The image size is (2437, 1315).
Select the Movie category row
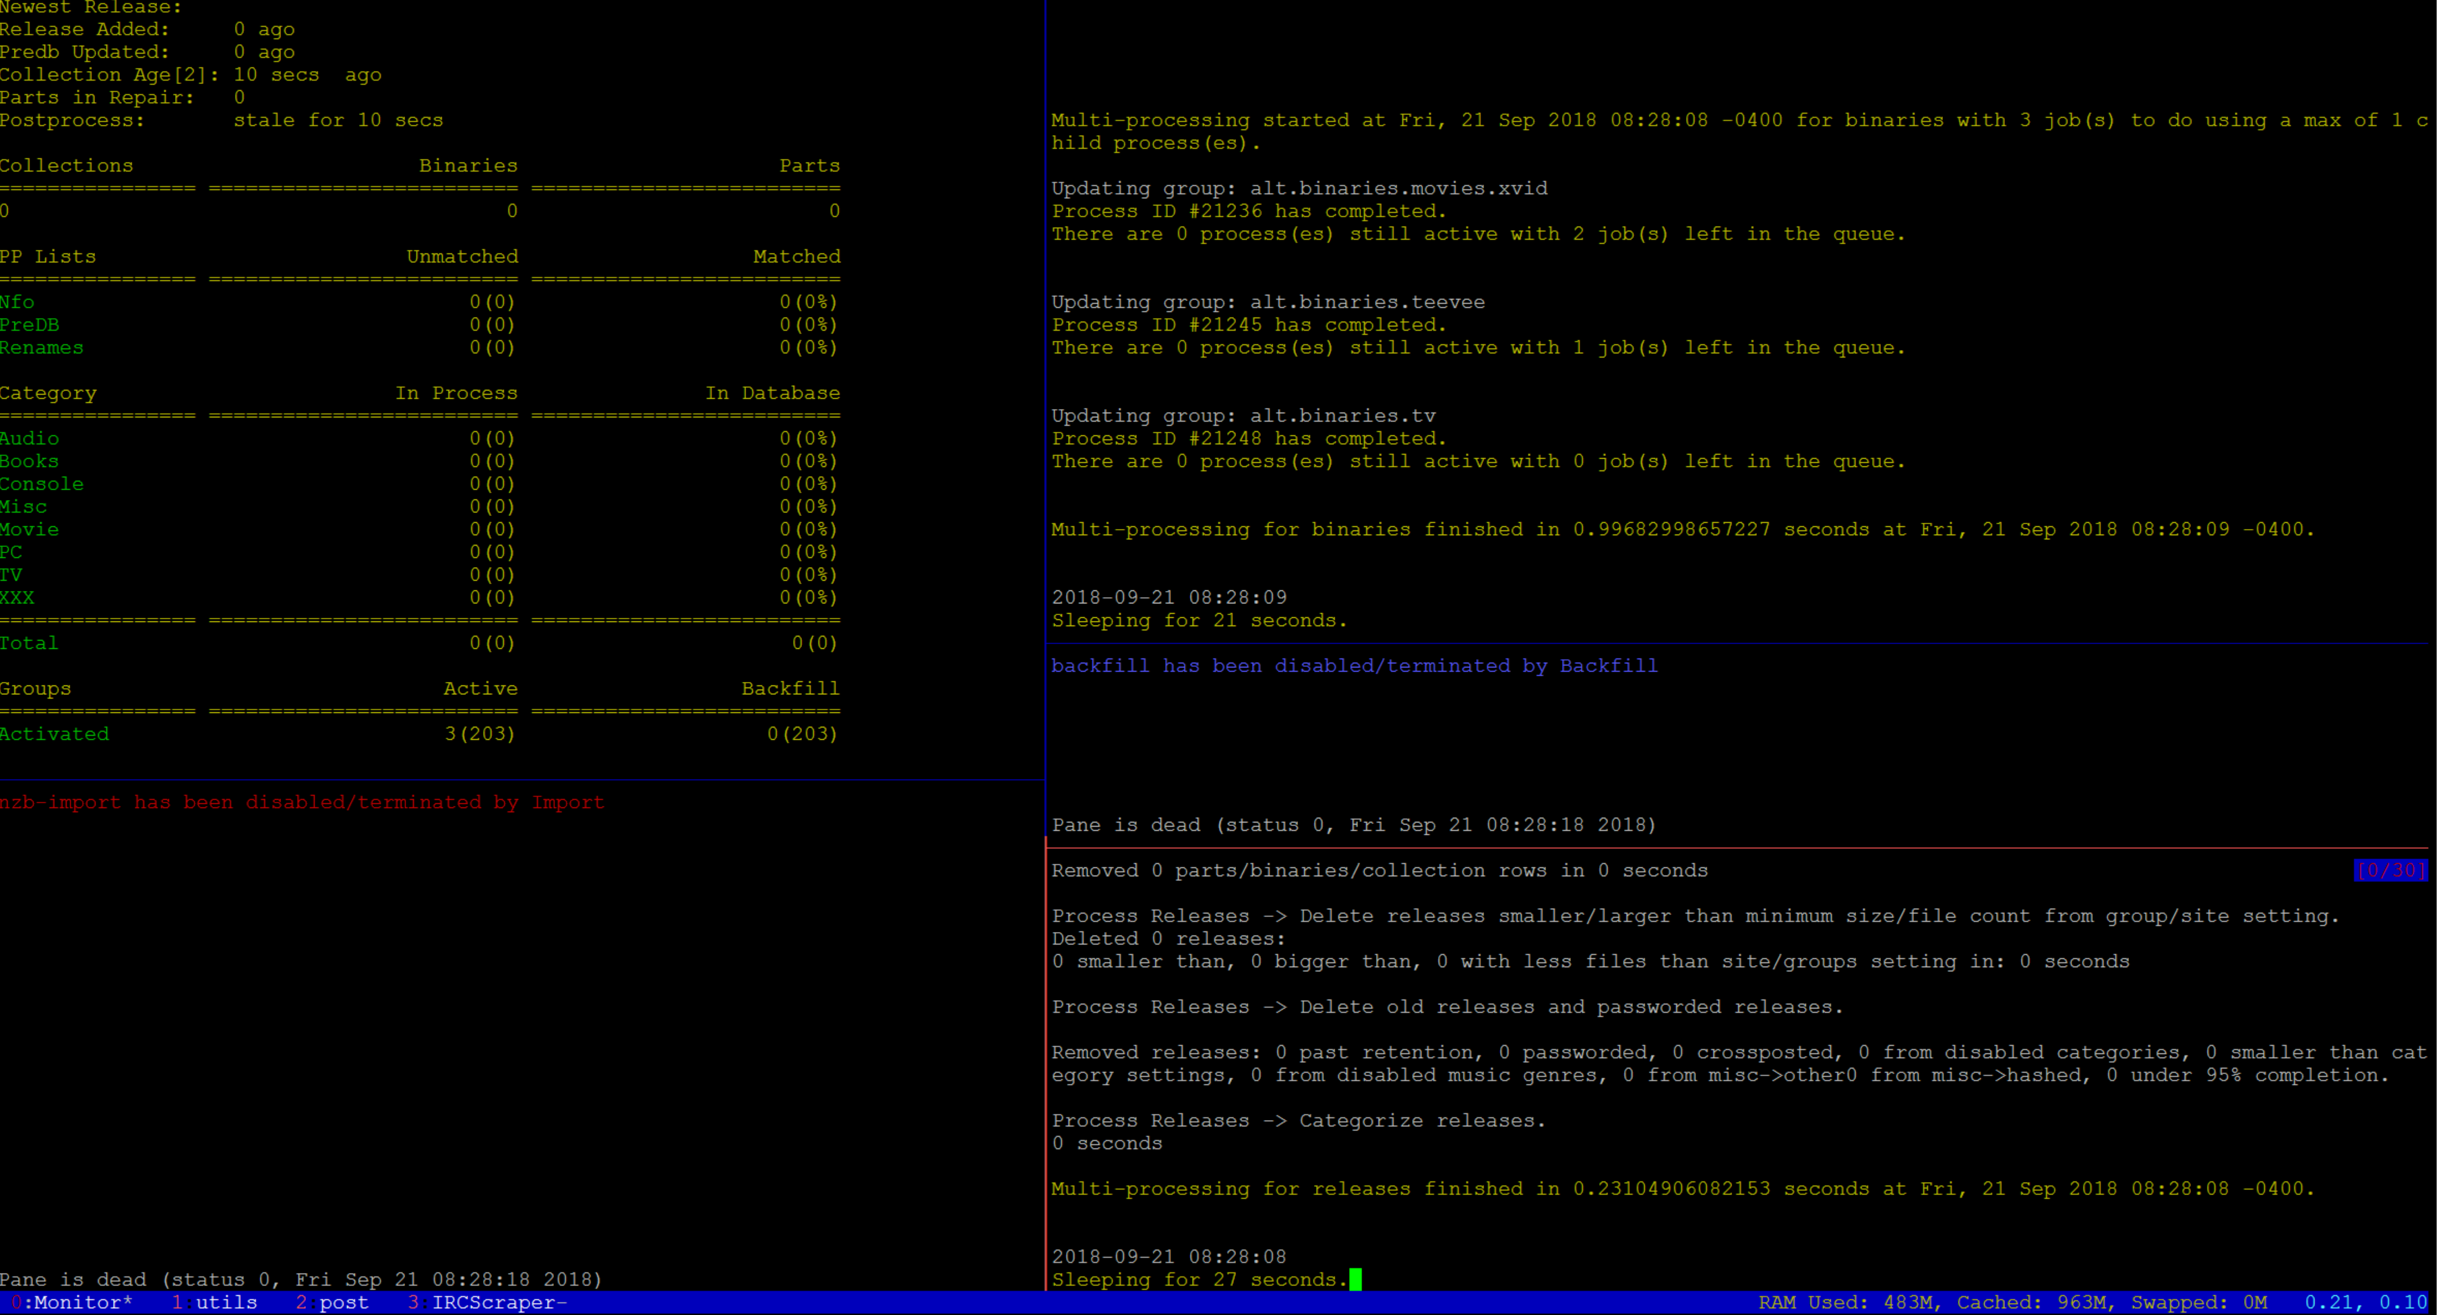(30, 529)
